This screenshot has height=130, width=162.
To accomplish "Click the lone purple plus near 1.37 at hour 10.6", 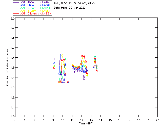I will coord(68,80).
